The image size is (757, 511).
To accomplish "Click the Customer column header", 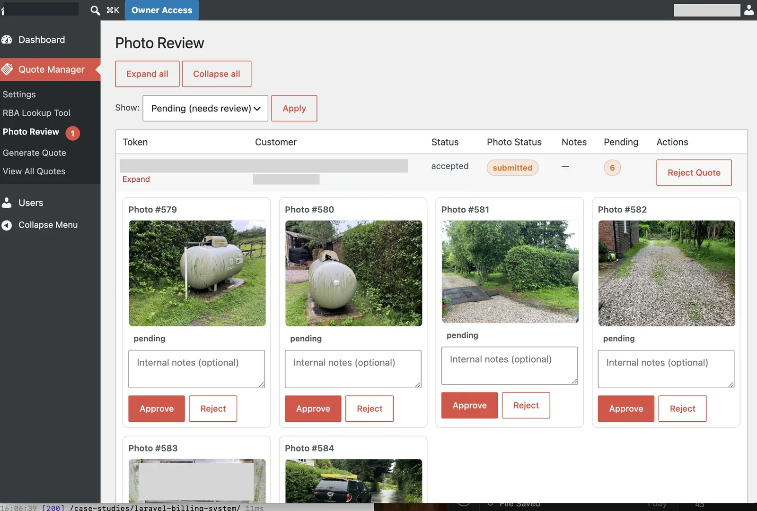I will [276, 142].
